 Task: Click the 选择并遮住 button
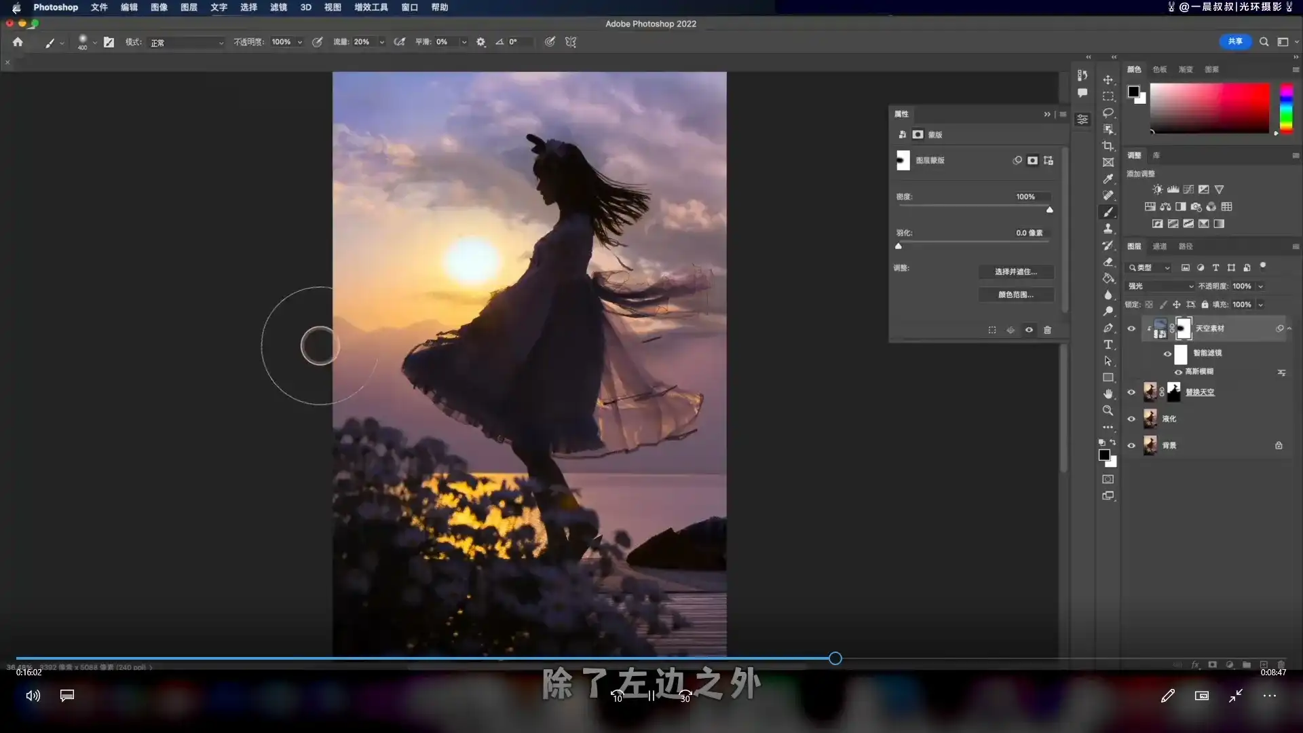pyautogui.click(x=1016, y=271)
